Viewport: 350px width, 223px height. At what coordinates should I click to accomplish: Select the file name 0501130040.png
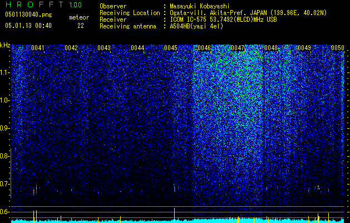pos(28,14)
